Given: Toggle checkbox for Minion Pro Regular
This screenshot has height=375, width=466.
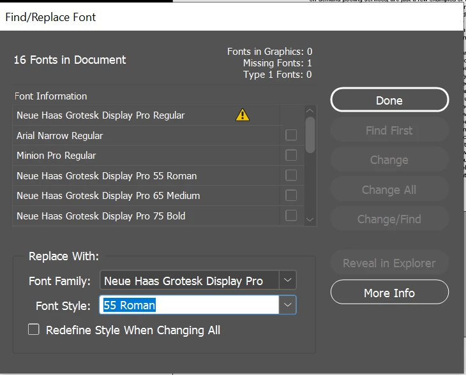Looking at the screenshot, I should tap(291, 155).
